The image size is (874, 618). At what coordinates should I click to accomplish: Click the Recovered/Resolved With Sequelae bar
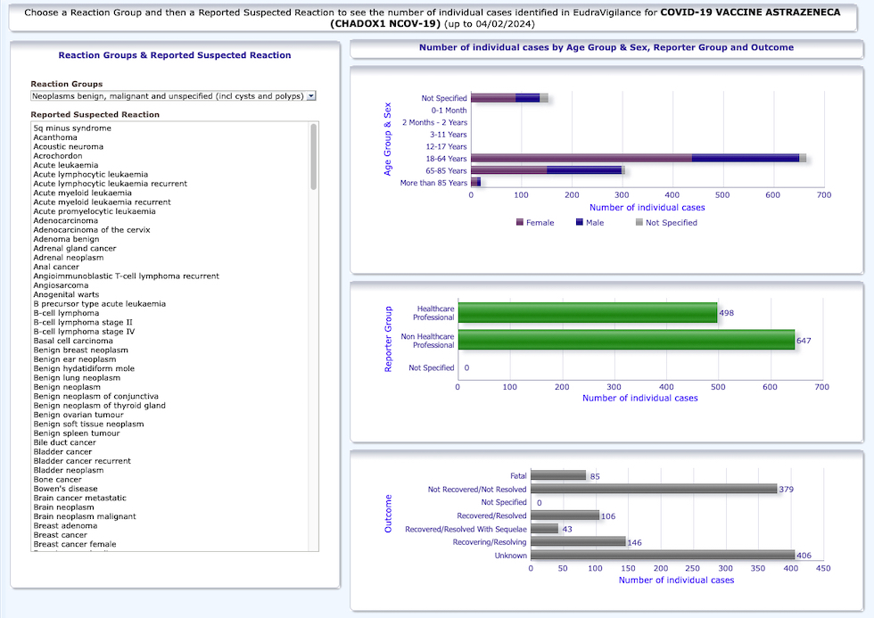pos(545,528)
